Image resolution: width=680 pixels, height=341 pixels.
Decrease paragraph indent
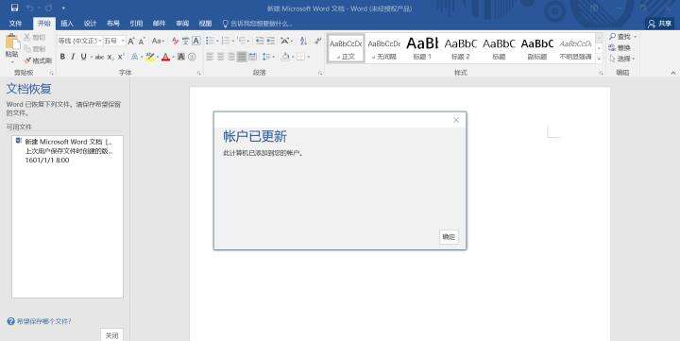tap(260, 41)
